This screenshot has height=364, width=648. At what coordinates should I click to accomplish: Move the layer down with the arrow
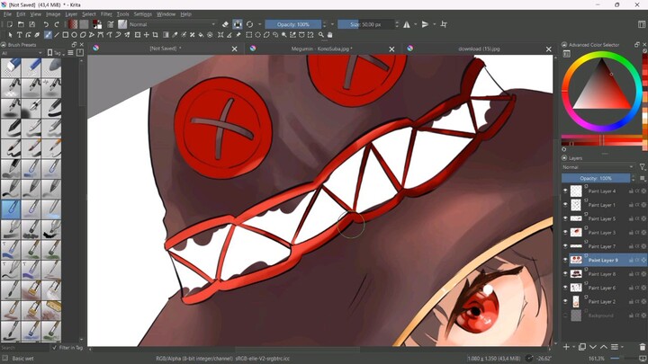click(593, 347)
